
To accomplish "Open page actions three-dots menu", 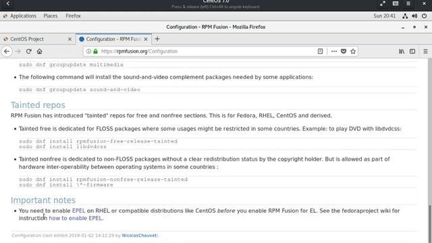I will 334,51.
